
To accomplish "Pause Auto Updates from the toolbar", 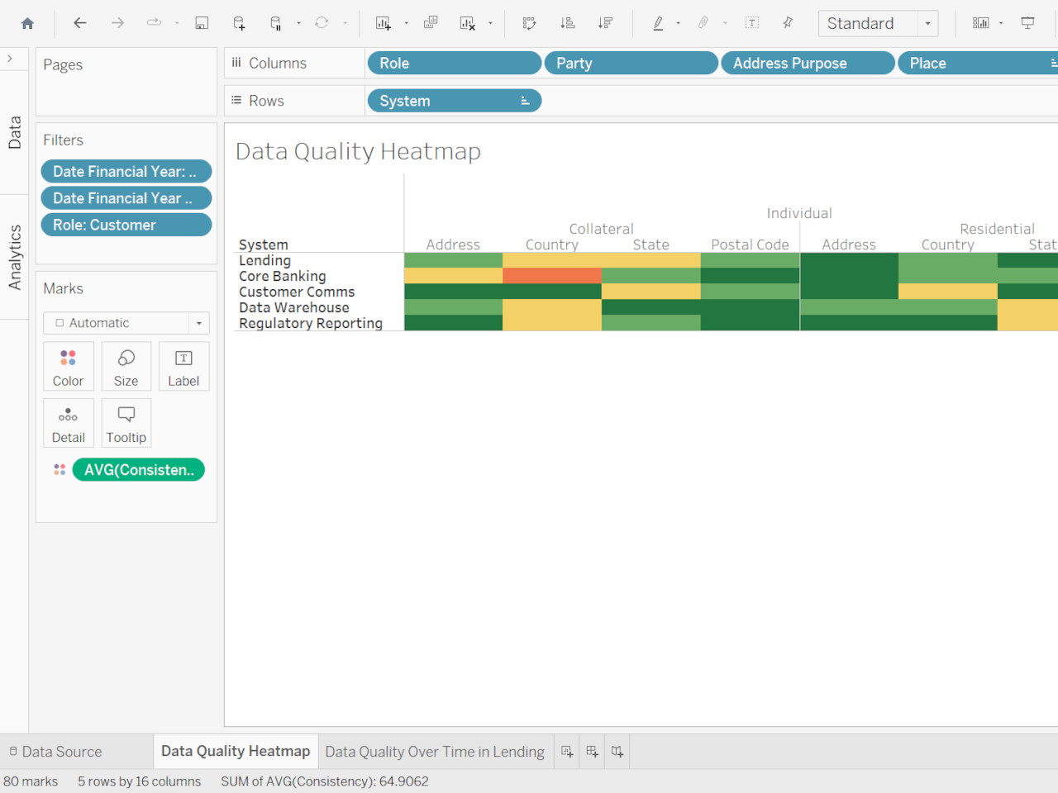I will pyautogui.click(x=274, y=23).
